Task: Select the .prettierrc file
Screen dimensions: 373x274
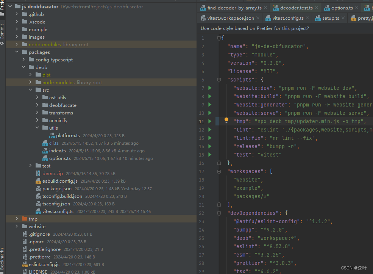Action: [x=39, y=257]
